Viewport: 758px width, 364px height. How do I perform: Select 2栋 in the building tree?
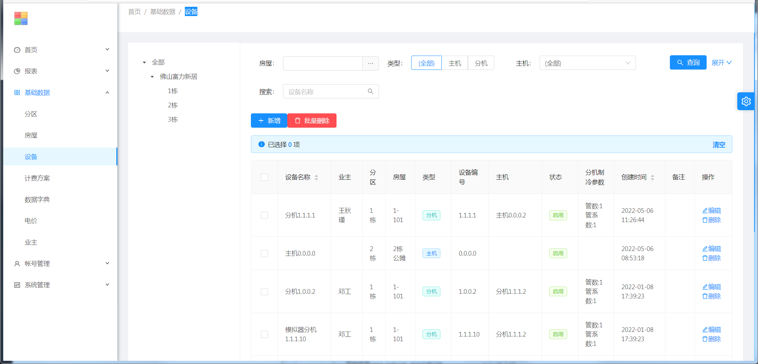coord(173,105)
